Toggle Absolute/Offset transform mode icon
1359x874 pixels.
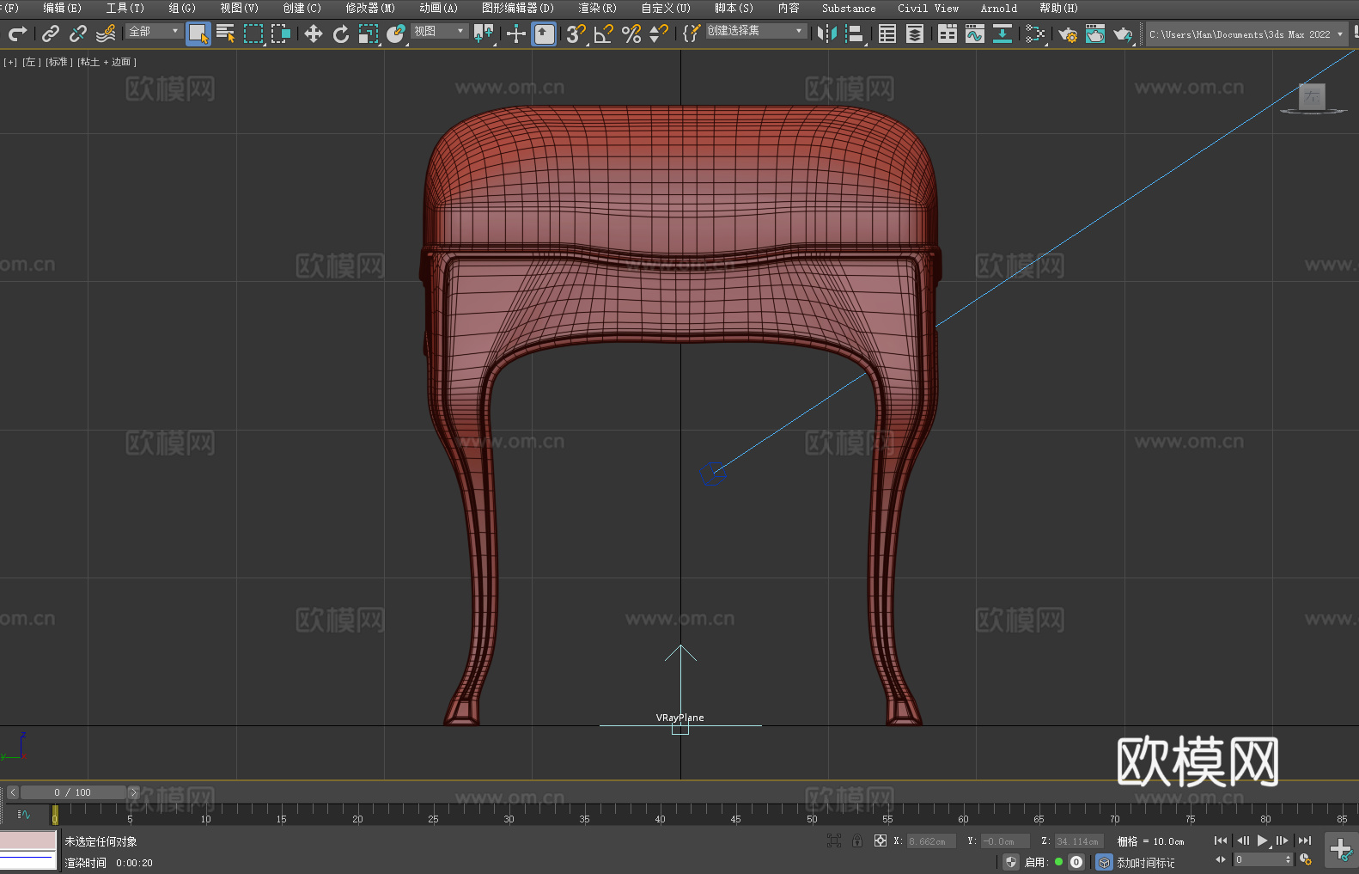(880, 840)
